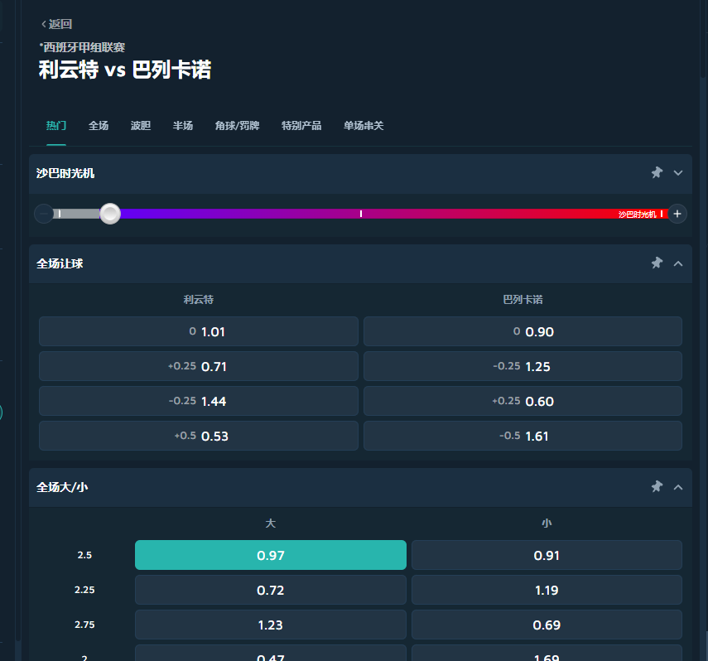Switch to the 全场 tab

click(99, 126)
